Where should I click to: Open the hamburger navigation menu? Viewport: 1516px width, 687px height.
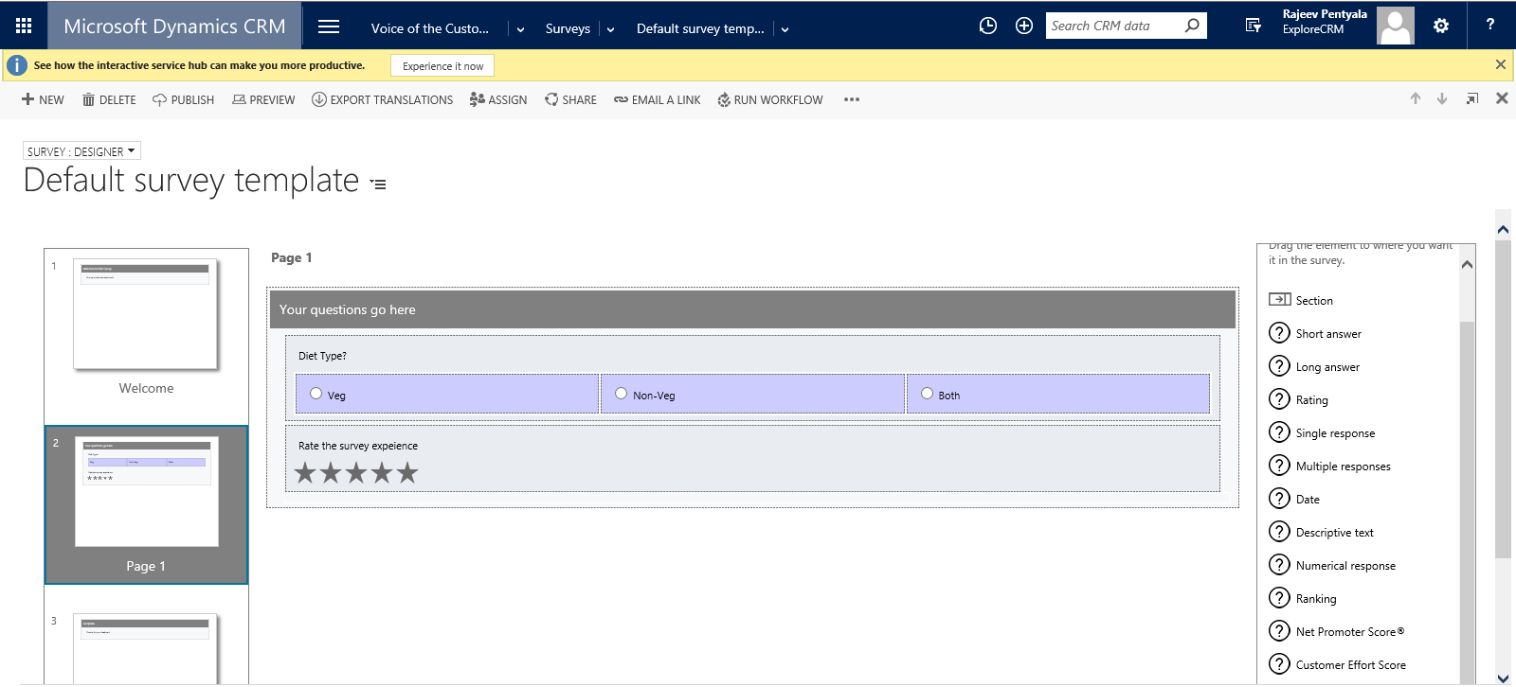(329, 26)
